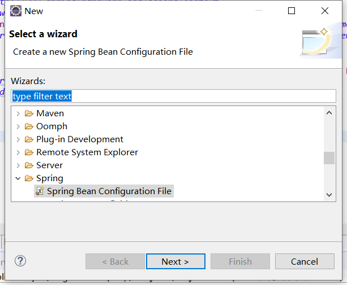
Task: Click the wizard list scrollbar thumb
Action: pyautogui.click(x=329, y=158)
